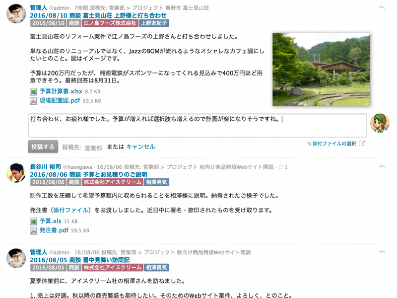This screenshot has height=298, width=397.
Task: Click @hasegawa username text
Action: click(x=77, y=167)
